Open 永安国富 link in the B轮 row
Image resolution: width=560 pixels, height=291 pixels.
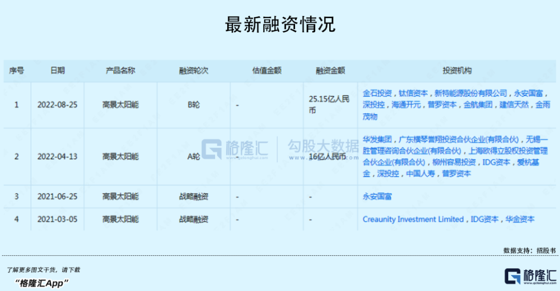(528, 93)
